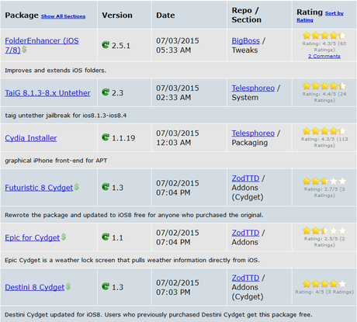Image resolution: width=357 pixels, height=322 pixels.
Task: Open the Cydia Installer package page
Action: [31, 138]
